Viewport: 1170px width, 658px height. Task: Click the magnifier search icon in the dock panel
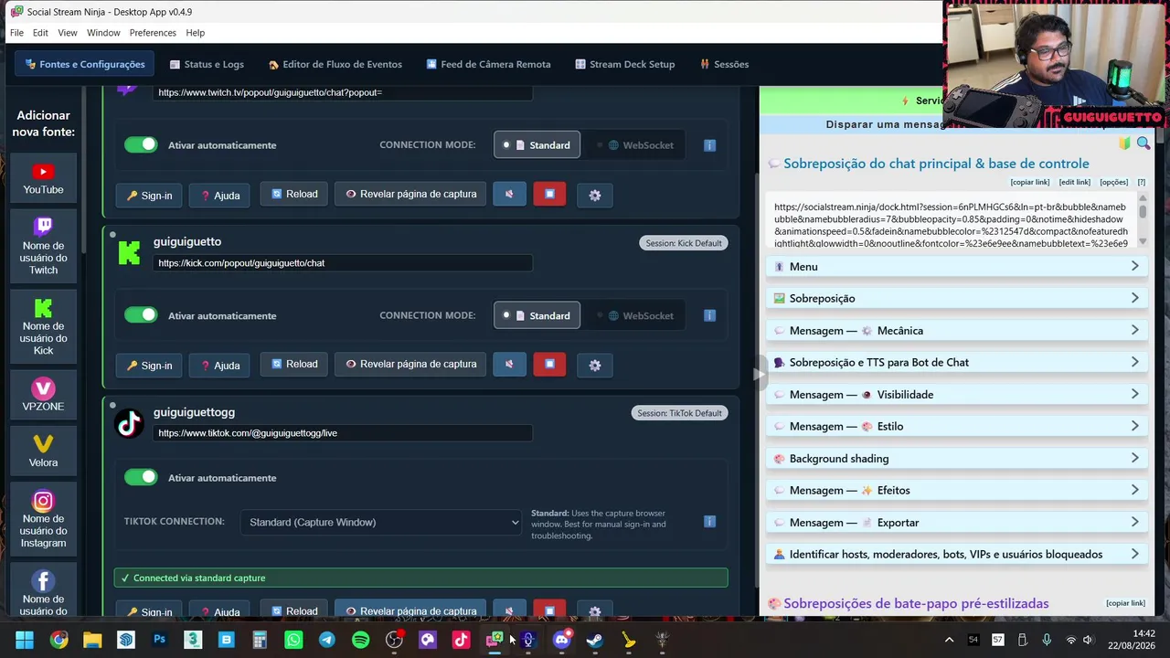(1143, 143)
